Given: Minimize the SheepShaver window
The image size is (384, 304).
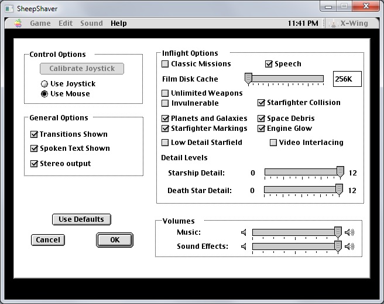Looking at the screenshot, I should [328, 6].
